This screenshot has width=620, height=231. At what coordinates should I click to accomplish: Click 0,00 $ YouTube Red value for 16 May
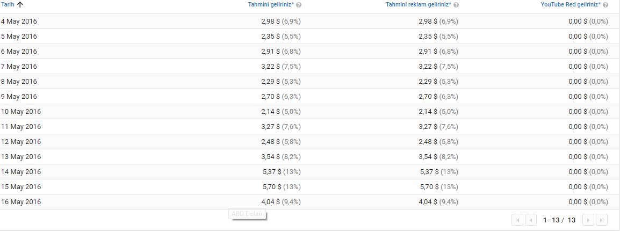point(578,202)
